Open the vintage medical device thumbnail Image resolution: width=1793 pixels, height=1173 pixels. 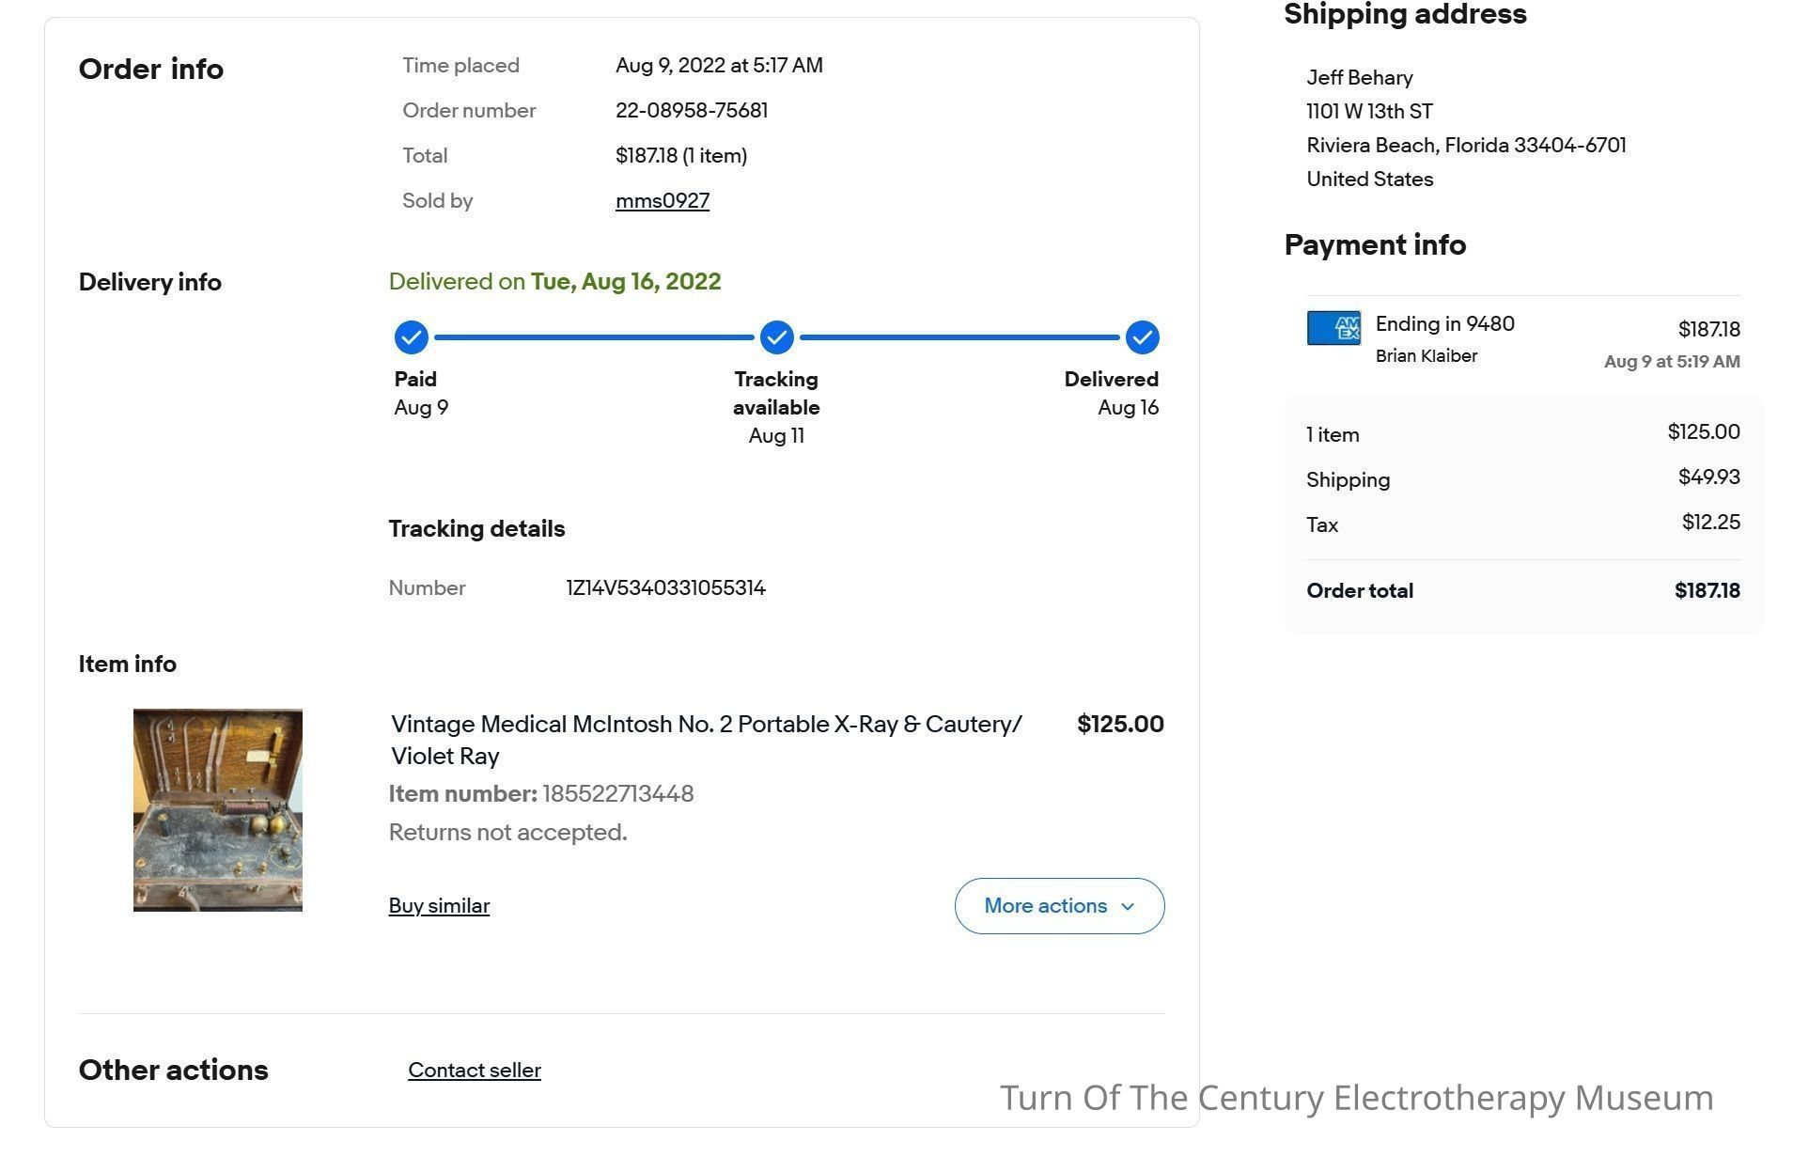(x=218, y=810)
